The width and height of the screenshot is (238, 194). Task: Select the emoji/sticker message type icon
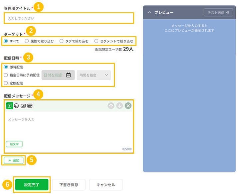coord(16,106)
